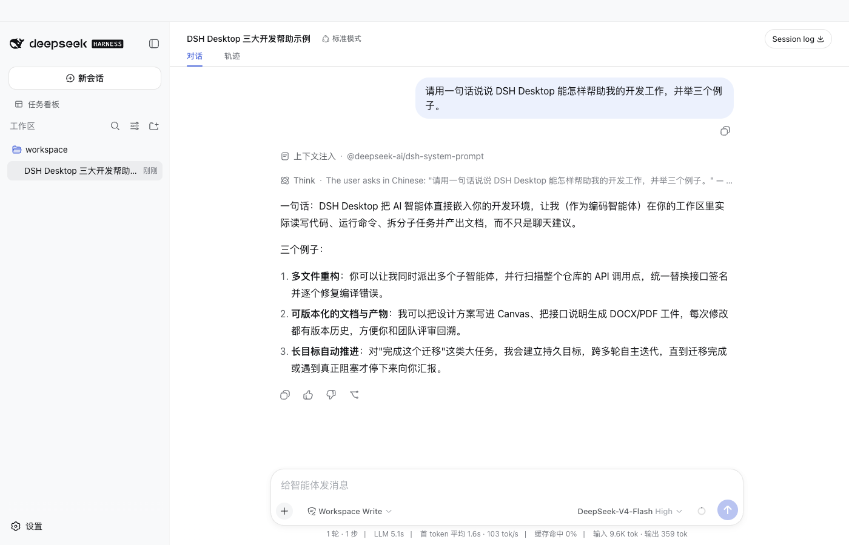Select the workspace folder

[85, 150]
